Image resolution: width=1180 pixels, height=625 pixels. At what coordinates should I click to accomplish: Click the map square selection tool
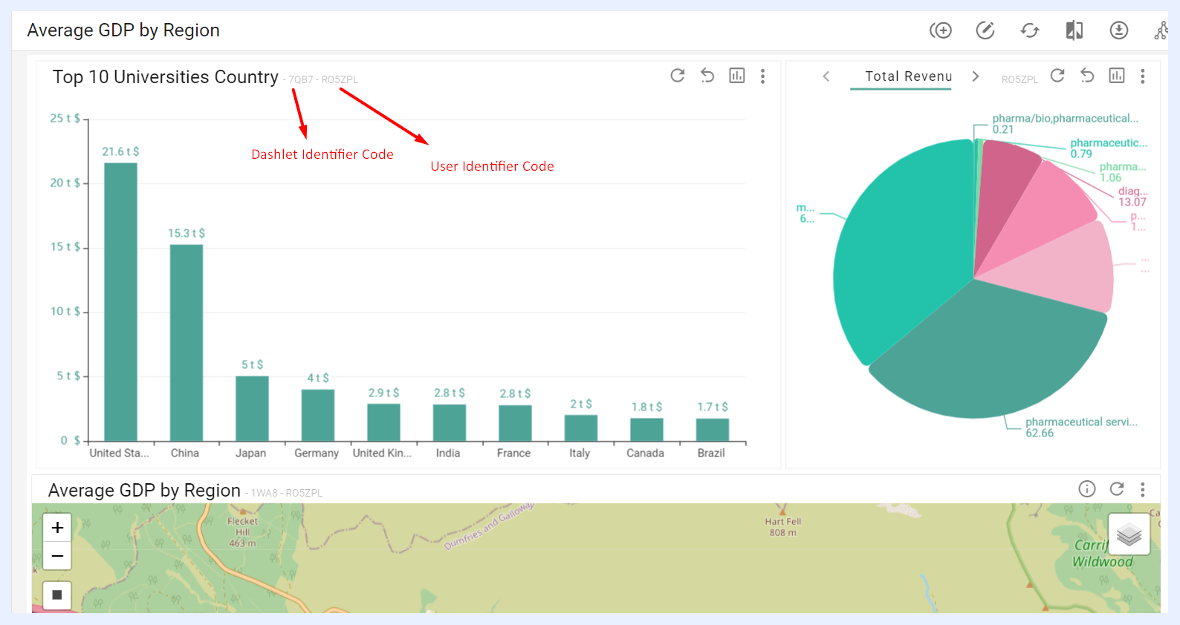coord(57,595)
